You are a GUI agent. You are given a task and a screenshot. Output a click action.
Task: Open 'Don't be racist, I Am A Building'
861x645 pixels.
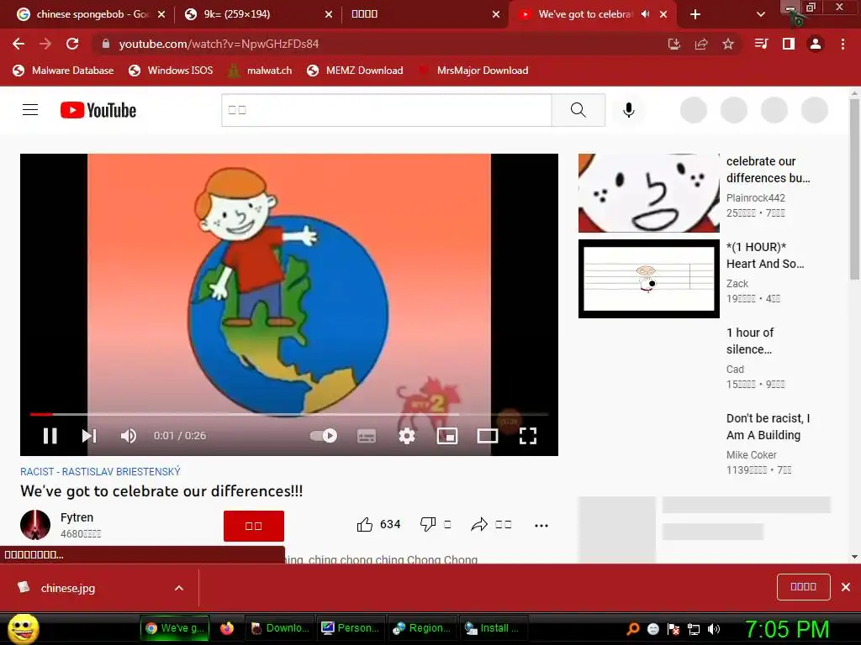pos(768,426)
